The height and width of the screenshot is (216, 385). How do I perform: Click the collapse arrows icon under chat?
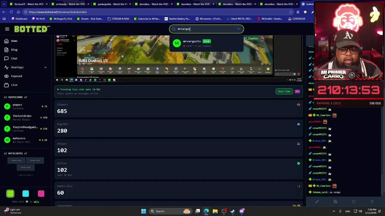(x=317, y=202)
